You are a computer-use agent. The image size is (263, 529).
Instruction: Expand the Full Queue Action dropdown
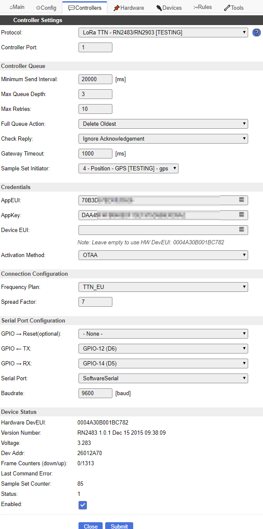point(163,124)
